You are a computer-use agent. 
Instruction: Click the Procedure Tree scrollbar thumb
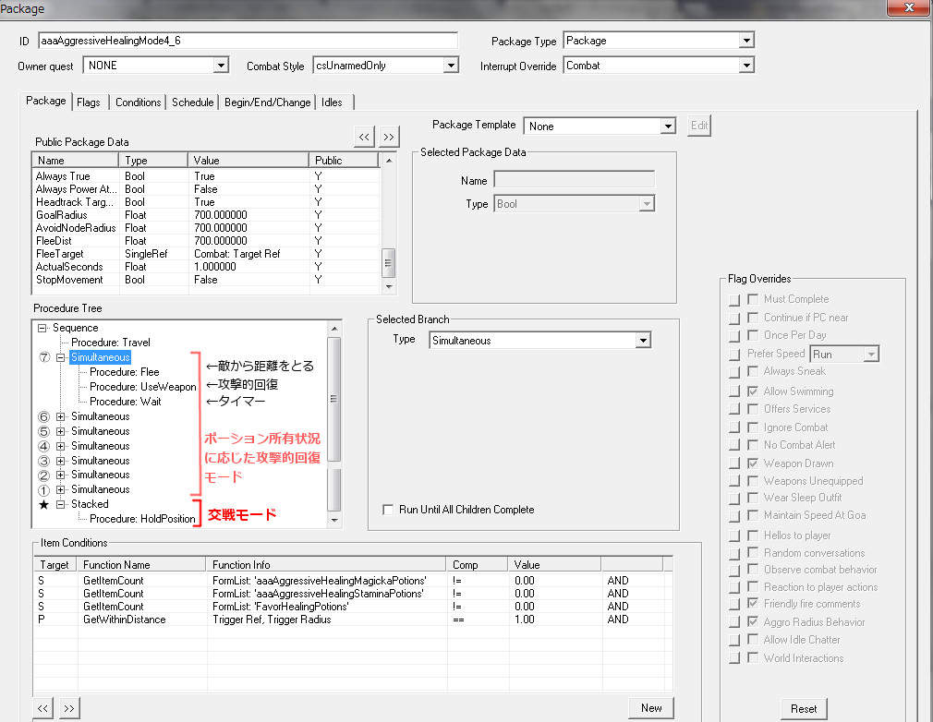(334, 399)
